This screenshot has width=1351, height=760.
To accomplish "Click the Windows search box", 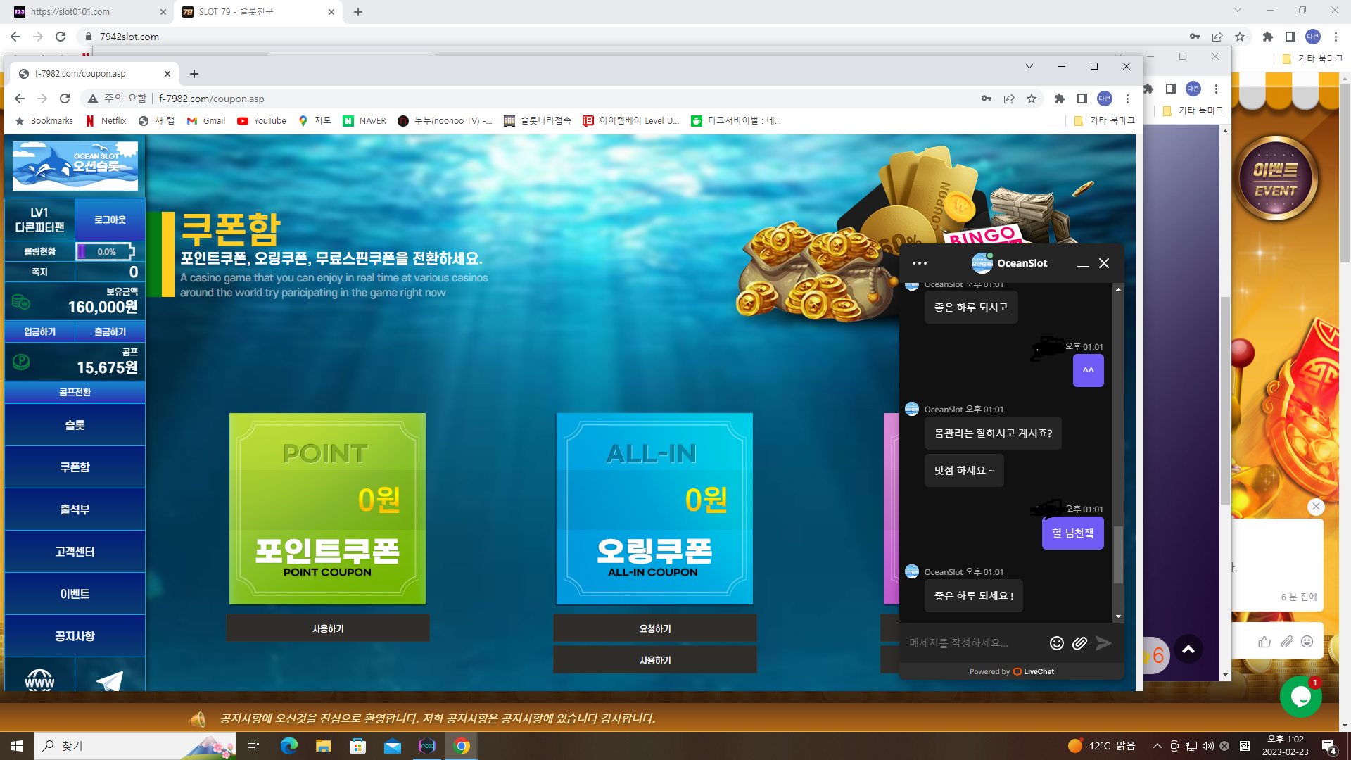I will click(134, 746).
